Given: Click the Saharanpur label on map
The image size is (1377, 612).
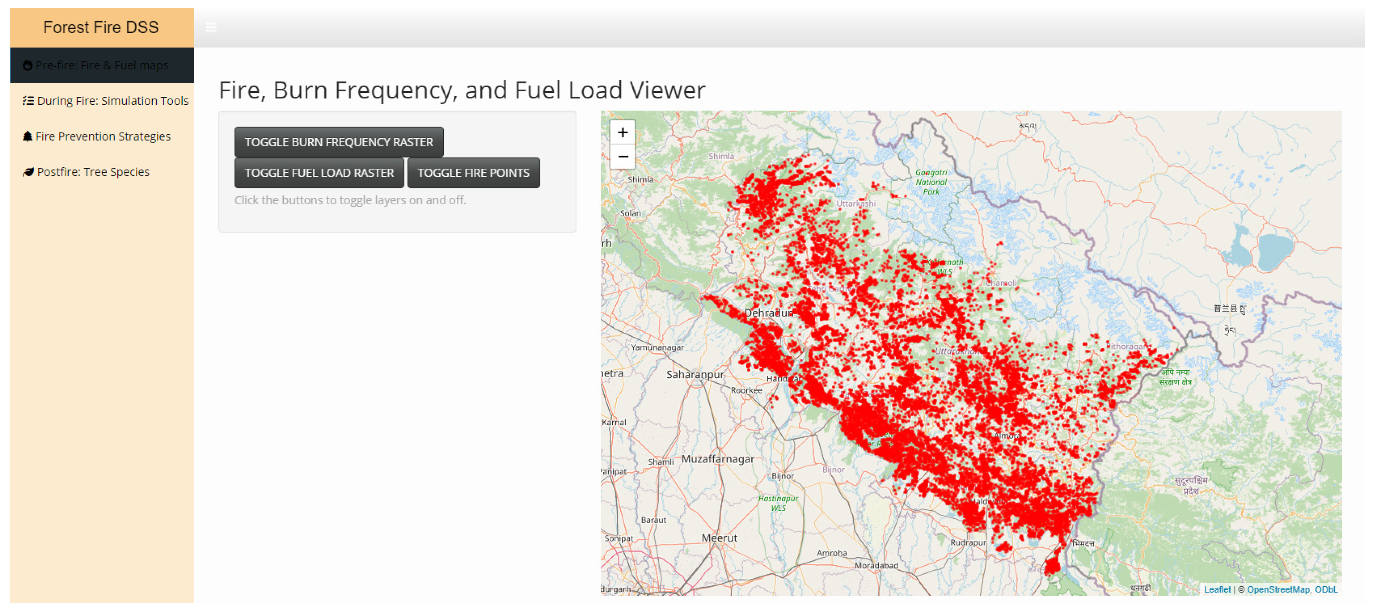Looking at the screenshot, I should coord(695,374).
